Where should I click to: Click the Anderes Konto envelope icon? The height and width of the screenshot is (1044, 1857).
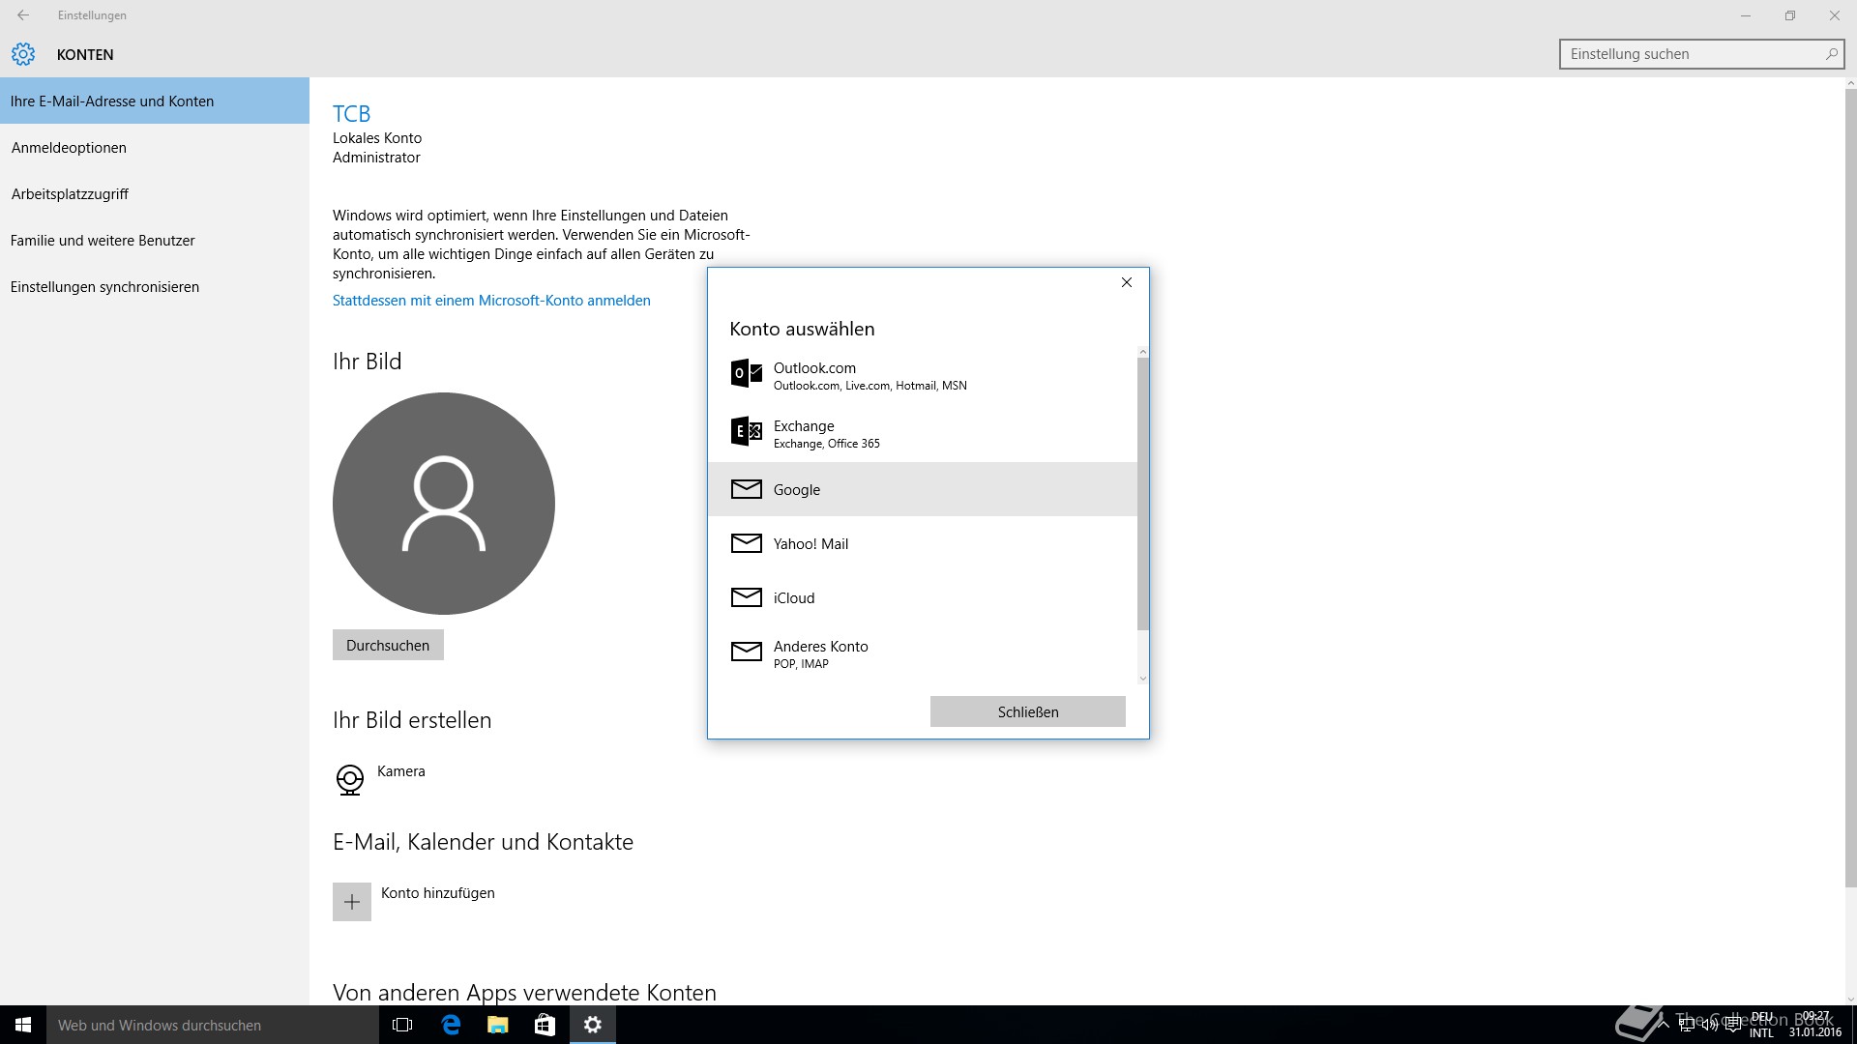coord(746,652)
